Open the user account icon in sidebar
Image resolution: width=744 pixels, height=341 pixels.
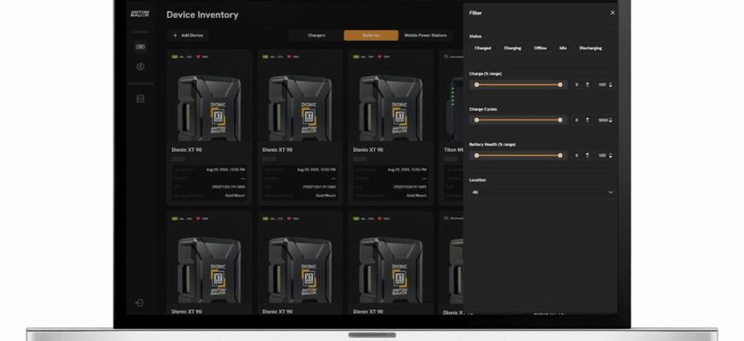pyautogui.click(x=140, y=66)
